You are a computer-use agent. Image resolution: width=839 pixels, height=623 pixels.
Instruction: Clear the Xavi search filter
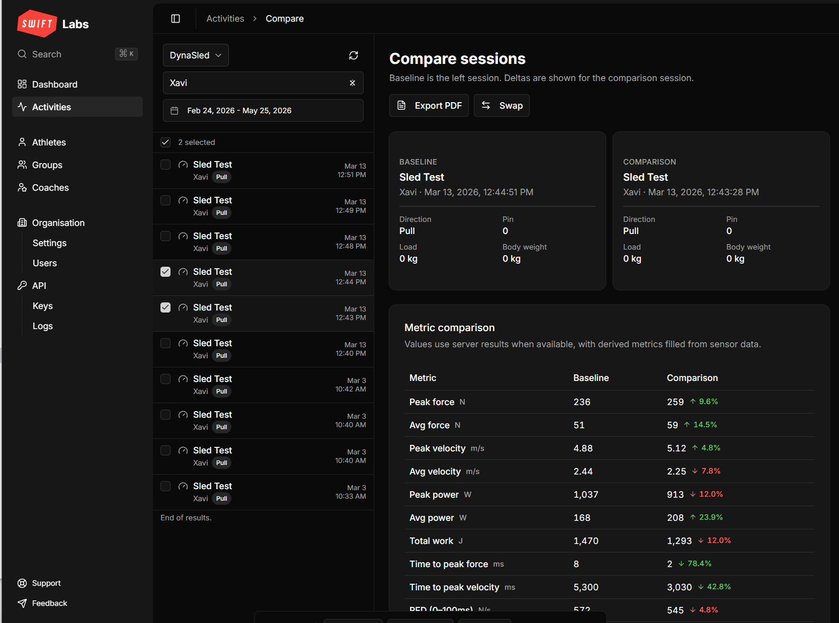pos(353,83)
